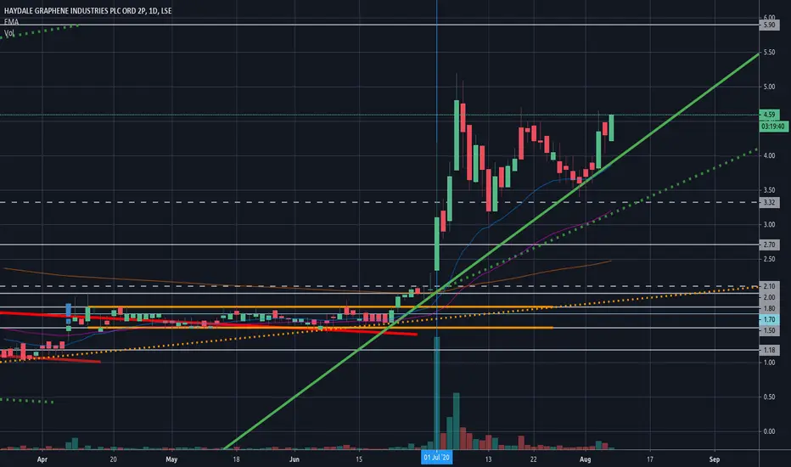Click the 2.50 price scale label

point(769,259)
